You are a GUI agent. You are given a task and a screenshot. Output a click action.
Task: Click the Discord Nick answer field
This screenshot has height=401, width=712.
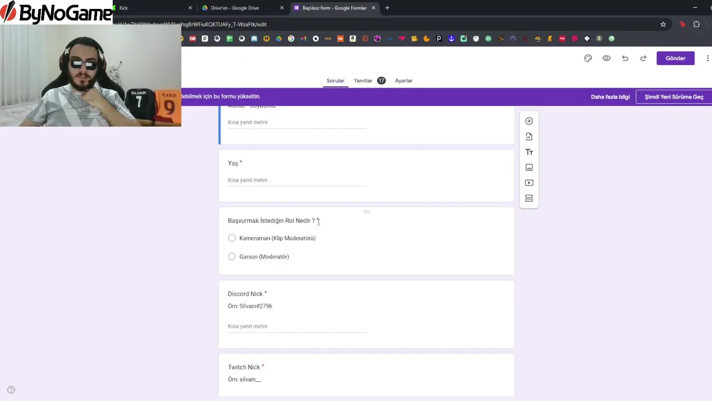[297, 326]
